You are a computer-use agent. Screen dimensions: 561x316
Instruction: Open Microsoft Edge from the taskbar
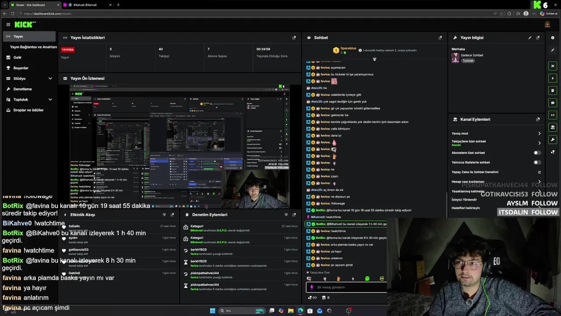[300, 311]
